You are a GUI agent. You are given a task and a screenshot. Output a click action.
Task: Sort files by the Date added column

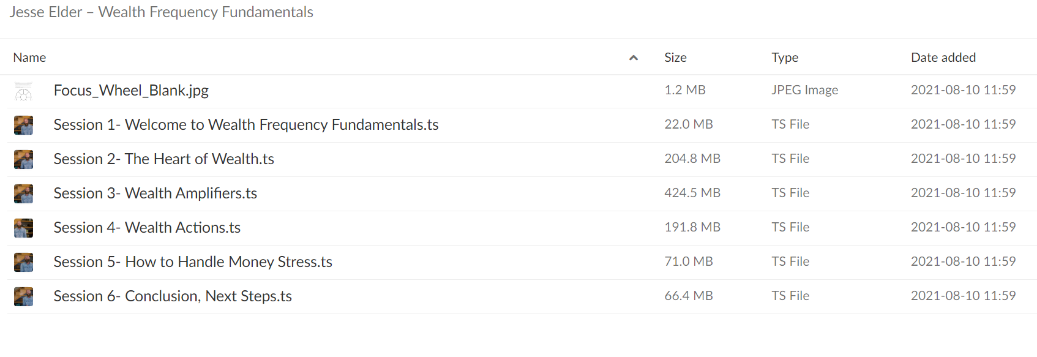[943, 58]
